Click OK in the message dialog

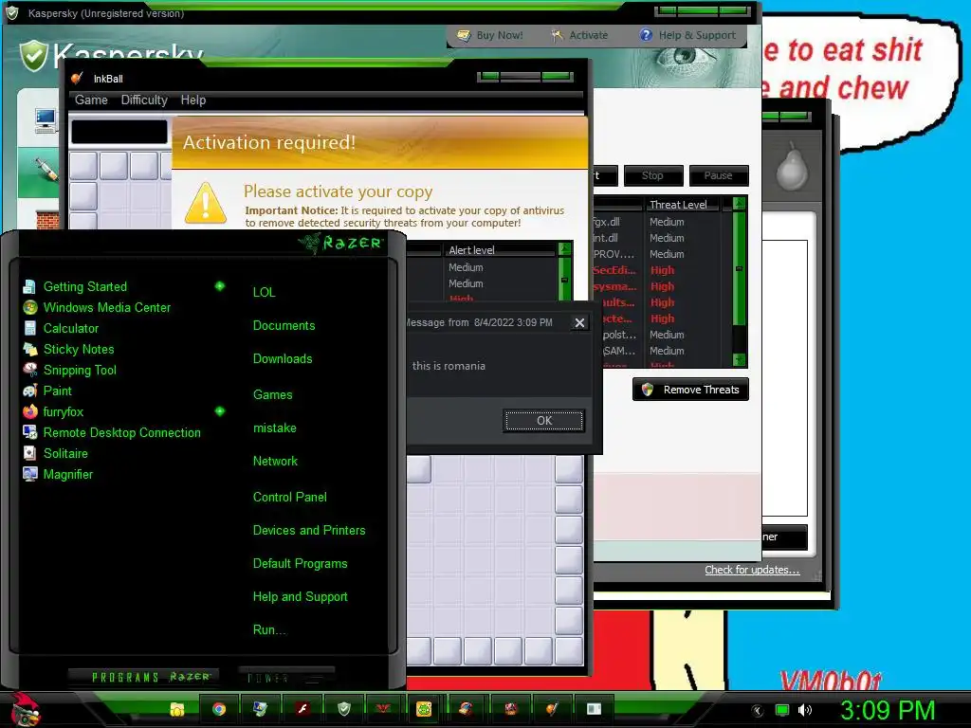pos(543,421)
